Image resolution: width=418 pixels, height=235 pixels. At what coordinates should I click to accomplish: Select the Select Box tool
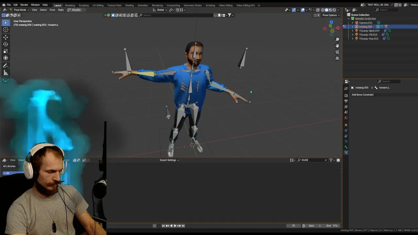[6, 23]
